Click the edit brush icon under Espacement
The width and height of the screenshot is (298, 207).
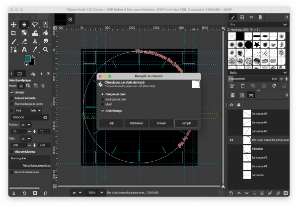pyautogui.click(x=232, y=86)
